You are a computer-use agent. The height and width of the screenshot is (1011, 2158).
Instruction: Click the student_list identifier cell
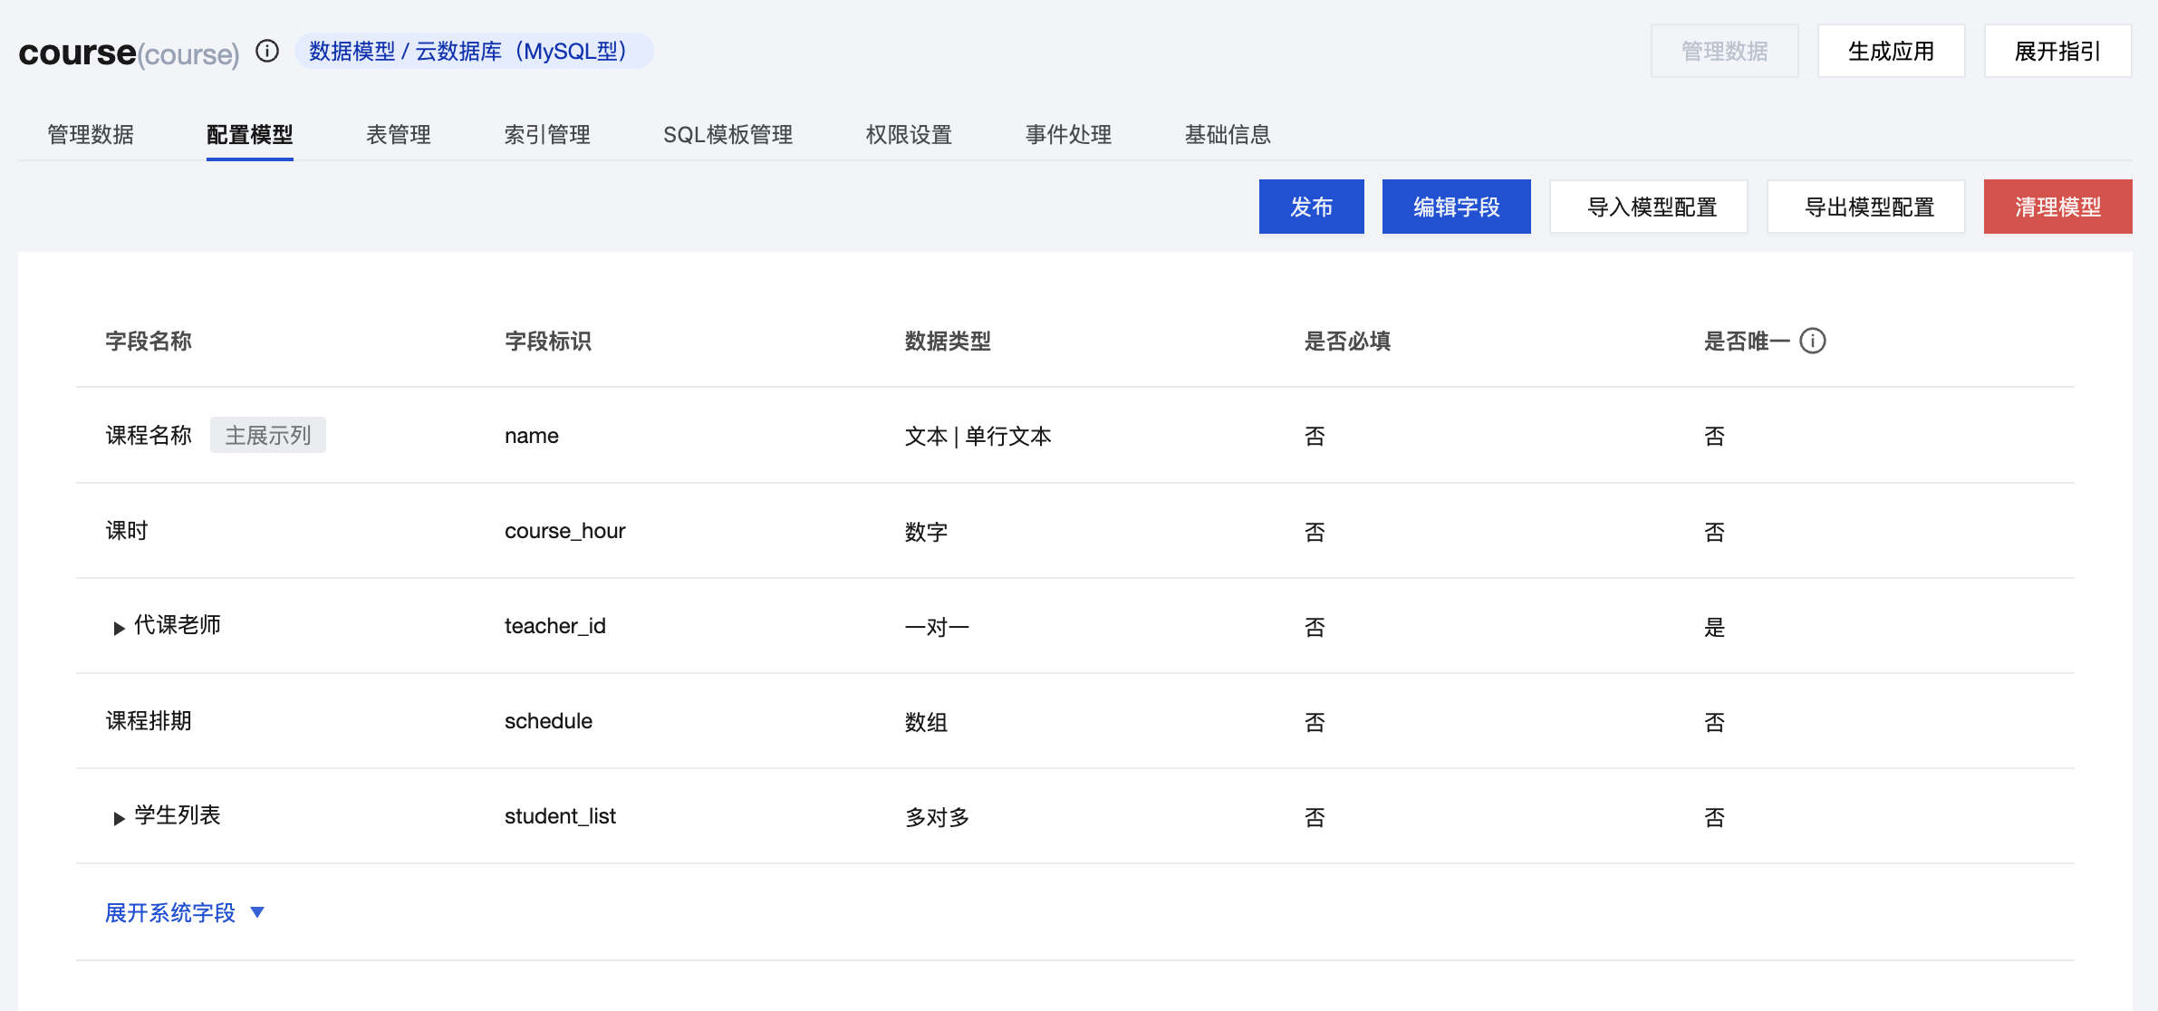point(561,816)
